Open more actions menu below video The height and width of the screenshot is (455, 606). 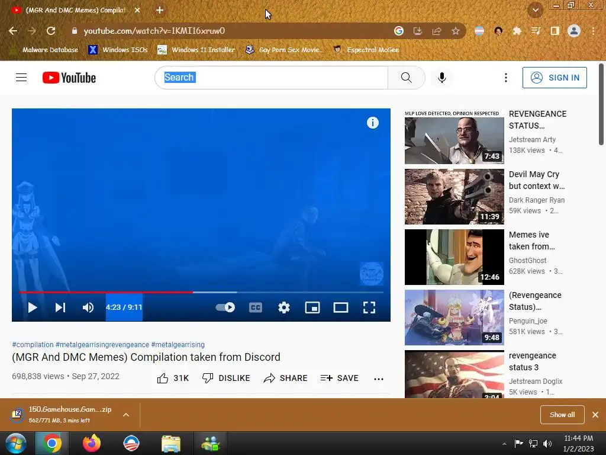[379, 379]
